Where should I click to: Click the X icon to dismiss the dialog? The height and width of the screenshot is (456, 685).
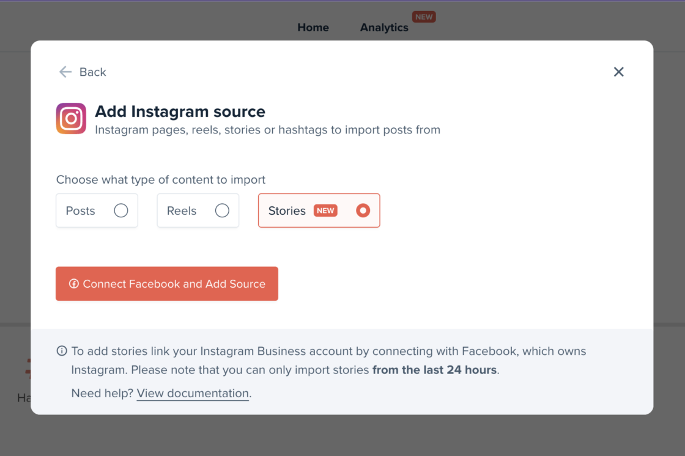coord(618,72)
